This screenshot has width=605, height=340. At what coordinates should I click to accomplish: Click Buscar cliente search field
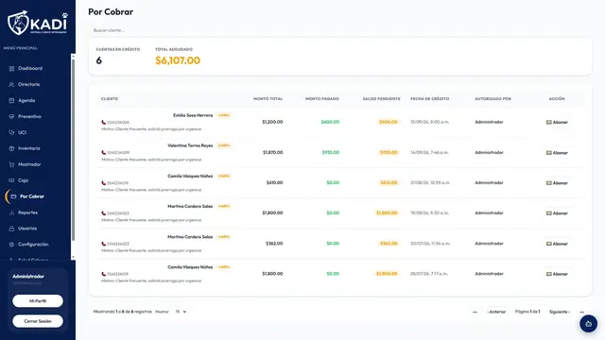point(339,30)
